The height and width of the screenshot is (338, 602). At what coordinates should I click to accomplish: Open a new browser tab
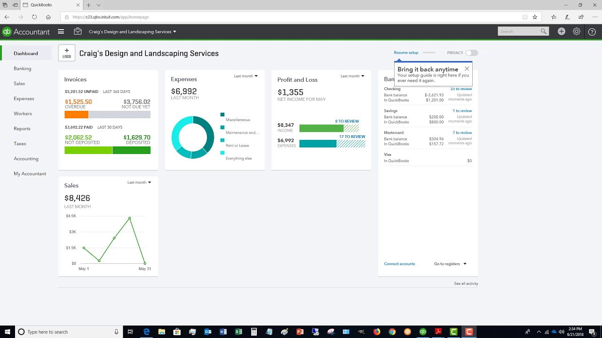point(88,5)
